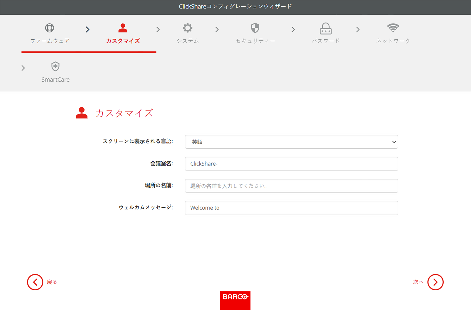The height and width of the screenshot is (310, 471).
Task: Select the red Customize person icon in the step bar
Action: point(123,28)
